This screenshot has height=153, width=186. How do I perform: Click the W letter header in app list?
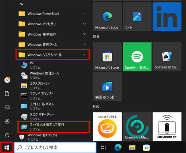pyautogui.click(x=22, y=4)
